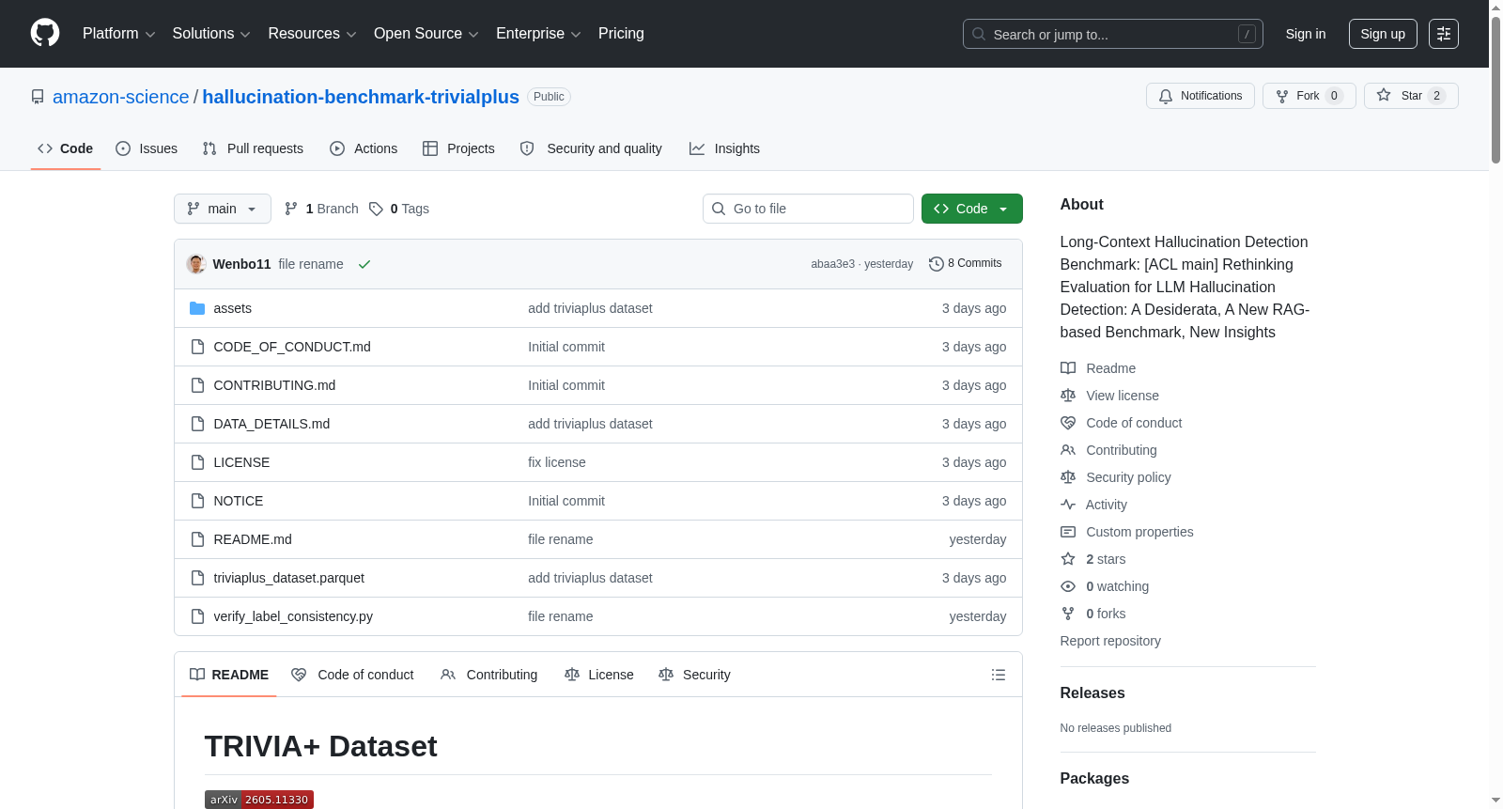Open DATA_DETAILS.md file
1503x809 pixels.
click(x=271, y=424)
